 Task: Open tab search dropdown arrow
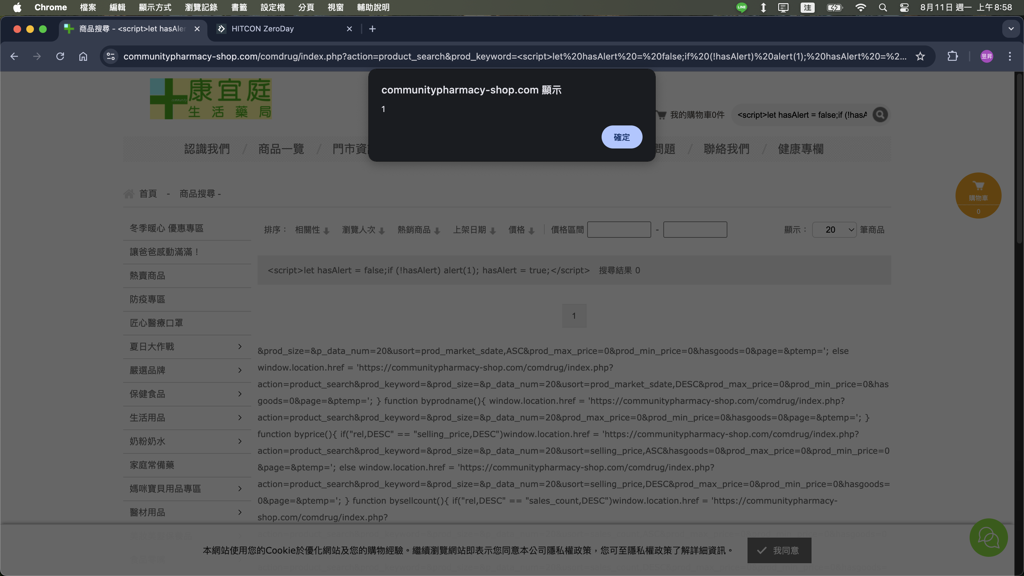(x=1011, y=28)
